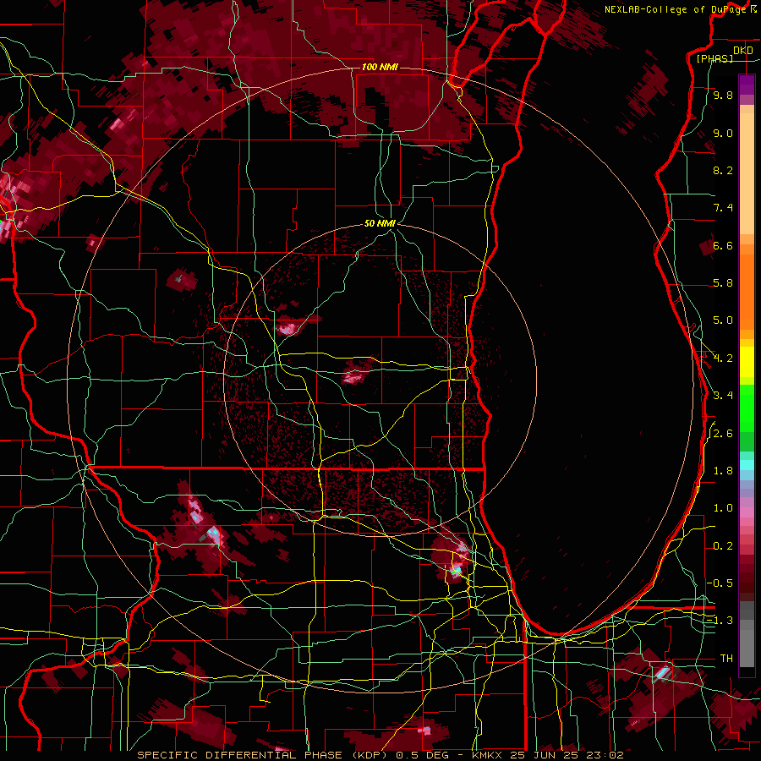
Task: Click the 7.4 value on color scale
Action: tap(723, 208)
